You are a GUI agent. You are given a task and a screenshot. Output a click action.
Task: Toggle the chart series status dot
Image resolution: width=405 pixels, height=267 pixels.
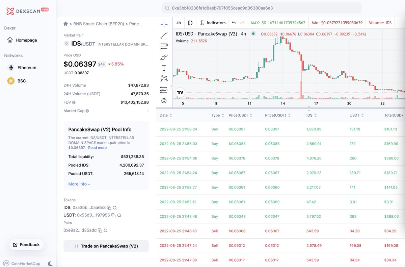click(x=253, y=34)
